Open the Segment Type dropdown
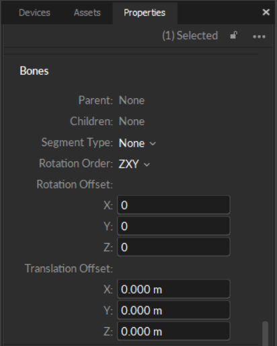 [x=137, y=143]
